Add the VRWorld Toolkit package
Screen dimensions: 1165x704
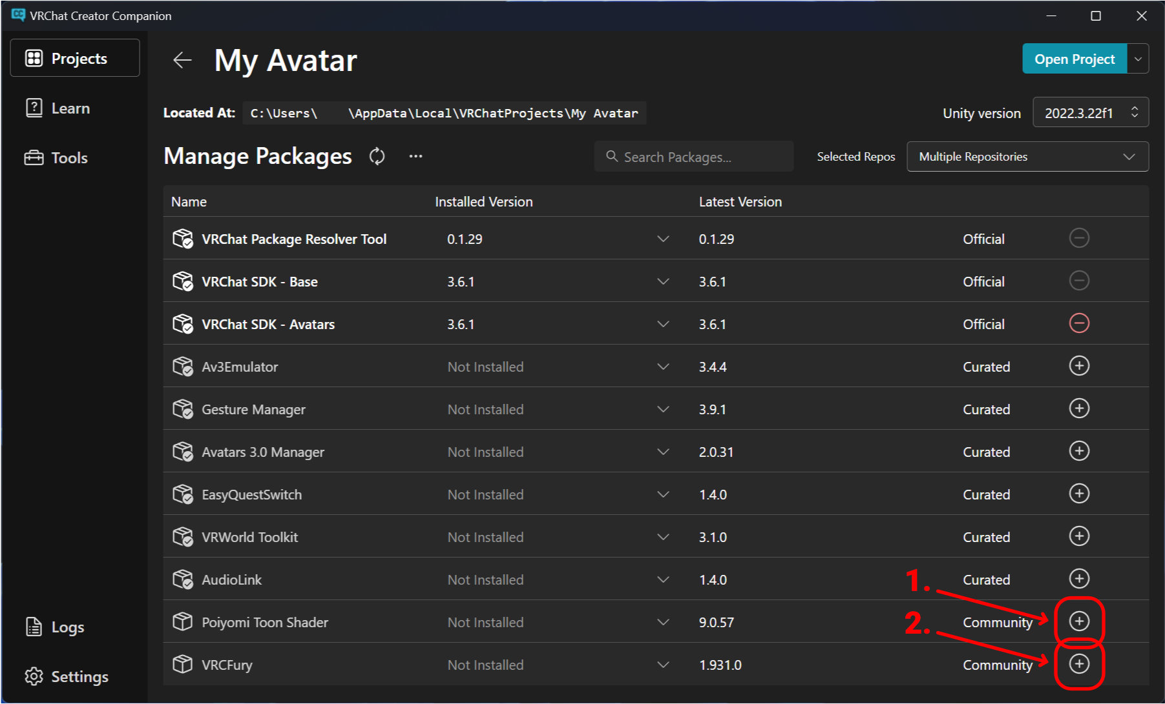point(1079,536)
